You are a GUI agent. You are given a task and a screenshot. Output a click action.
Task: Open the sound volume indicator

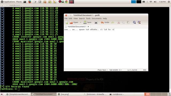pyautogui.click(x=155, y=2)
